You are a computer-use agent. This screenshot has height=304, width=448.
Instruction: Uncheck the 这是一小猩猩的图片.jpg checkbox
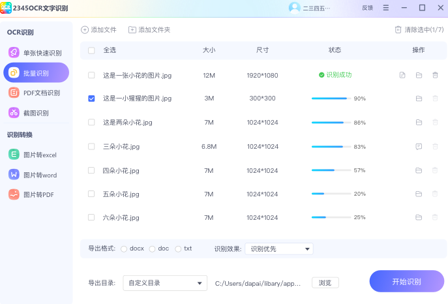[91, 99]
